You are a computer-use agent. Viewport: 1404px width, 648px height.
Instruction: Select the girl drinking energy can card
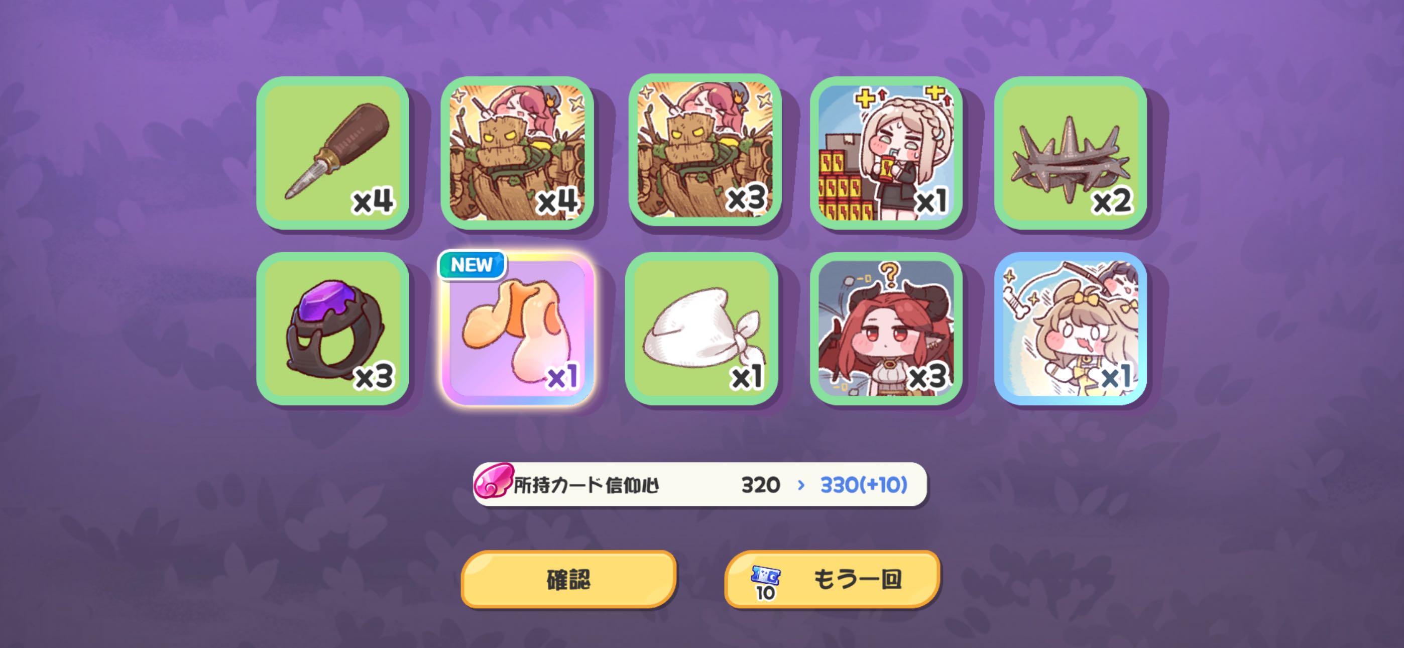(x=886, y=153)
